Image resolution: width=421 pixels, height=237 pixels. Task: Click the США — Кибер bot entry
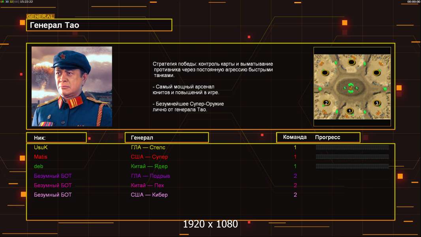point(149,195)
